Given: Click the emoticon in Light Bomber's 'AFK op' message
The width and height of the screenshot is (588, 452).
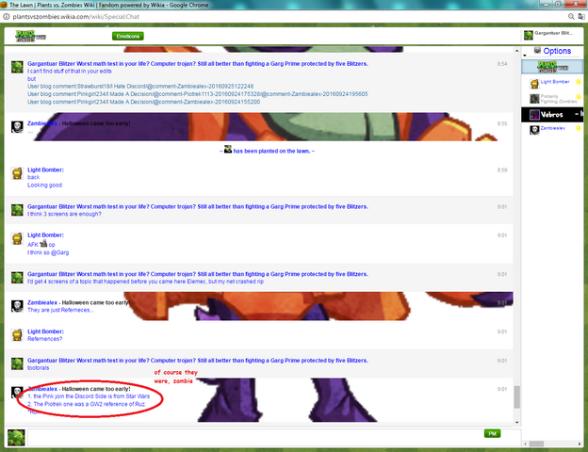Looking at the screenshot, I should point(43,244).
